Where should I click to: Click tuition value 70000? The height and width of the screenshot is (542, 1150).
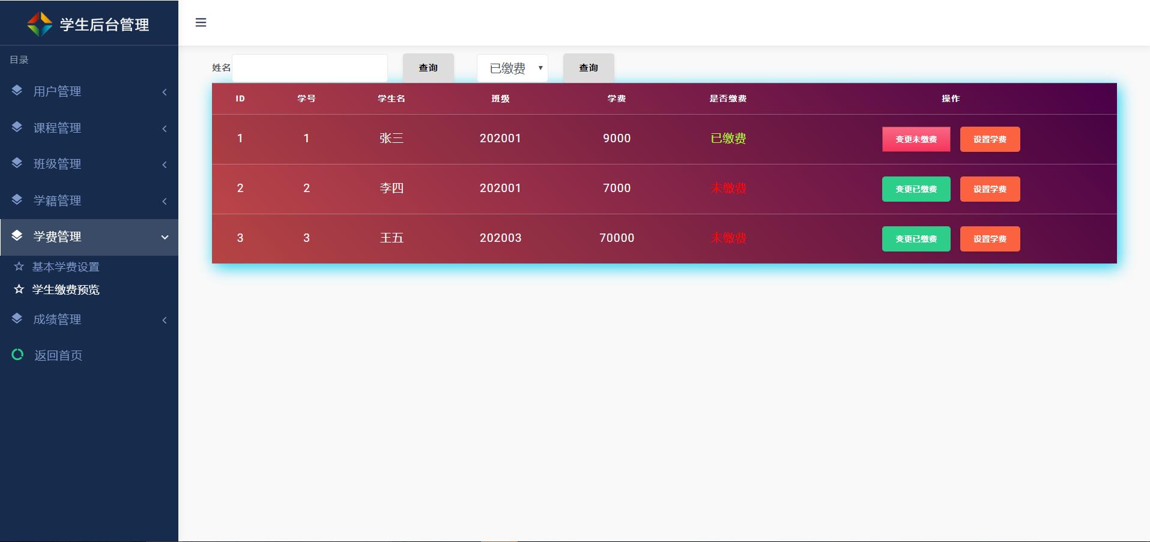pos(617,238)
